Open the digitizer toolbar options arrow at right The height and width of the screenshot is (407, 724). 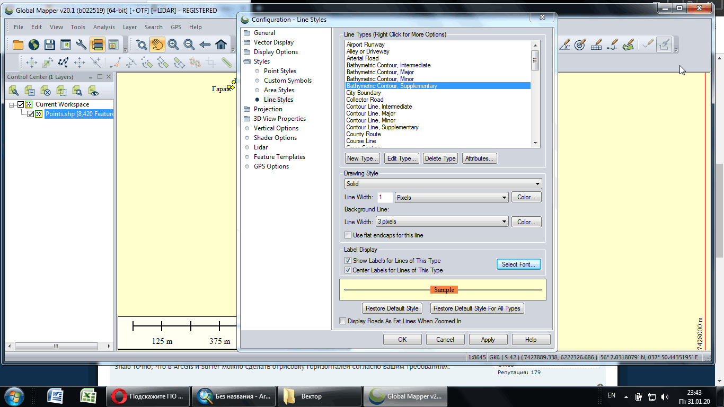[676, 50]
